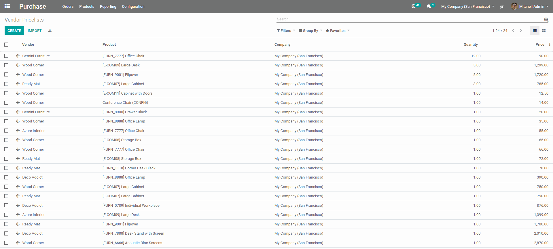Screen dimensions: 553x249
Task: Sort by Price column header
Action: pos(540,45)
